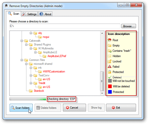Collapse the Common Files node
The image size is (148, 124).
(22, 60)
